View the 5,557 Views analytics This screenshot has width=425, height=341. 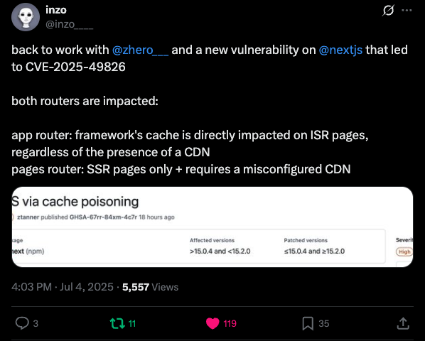coord(150,287)
